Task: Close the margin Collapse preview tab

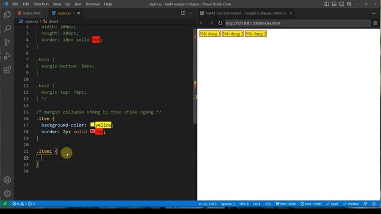Action: coord(291,13)
